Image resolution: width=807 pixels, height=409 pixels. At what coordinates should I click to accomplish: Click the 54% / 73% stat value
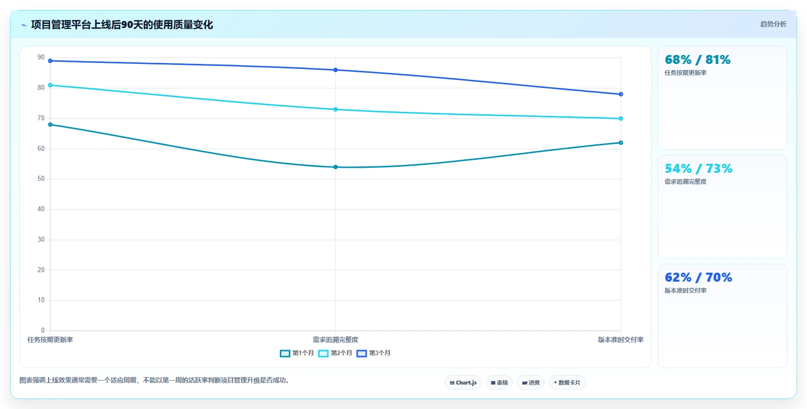[699, 169]
